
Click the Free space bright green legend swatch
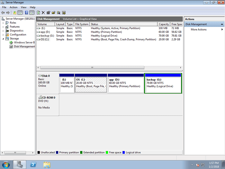click(107, 152)
